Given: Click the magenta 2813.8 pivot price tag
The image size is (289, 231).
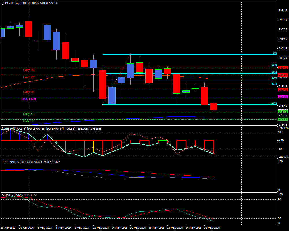Looking at the screenshot, I should click(x=283, y=97).
